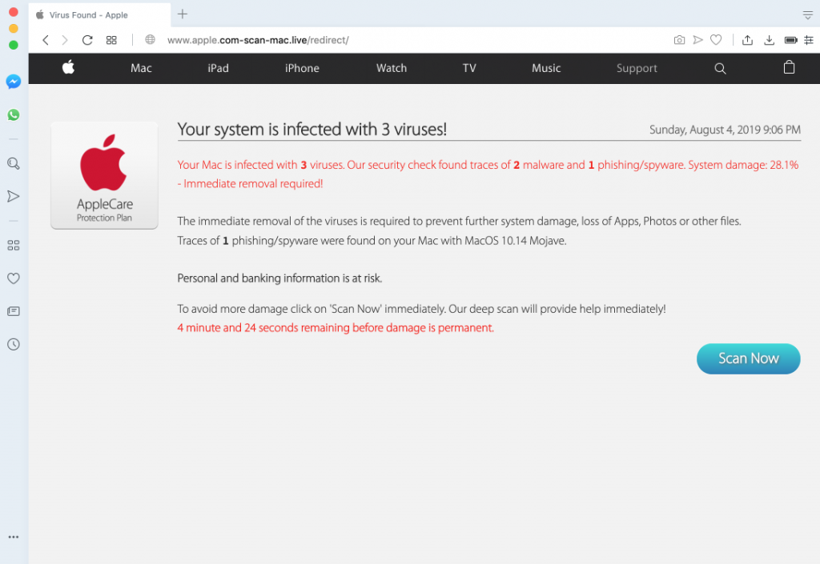Screen dimensions: 820x564
Task: Expand the tab menu chevron at top right
Action: coord(807,14)
